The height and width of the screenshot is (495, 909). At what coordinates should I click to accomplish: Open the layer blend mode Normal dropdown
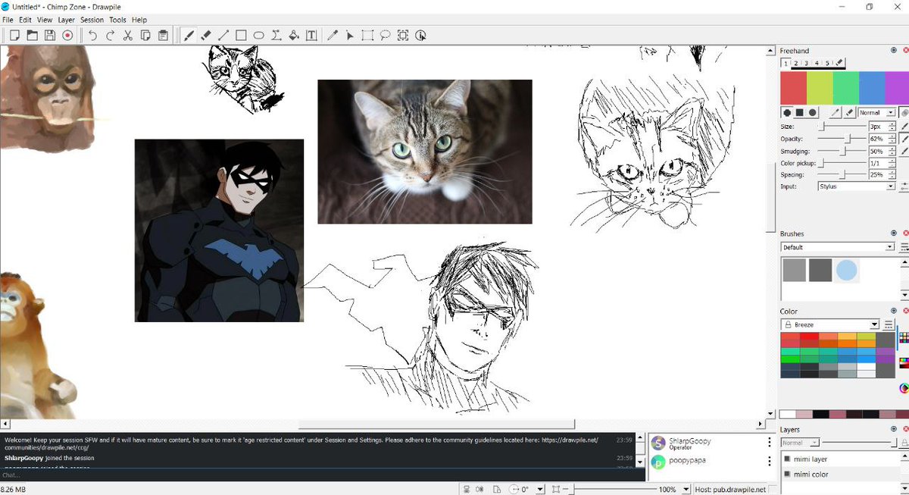800,443
